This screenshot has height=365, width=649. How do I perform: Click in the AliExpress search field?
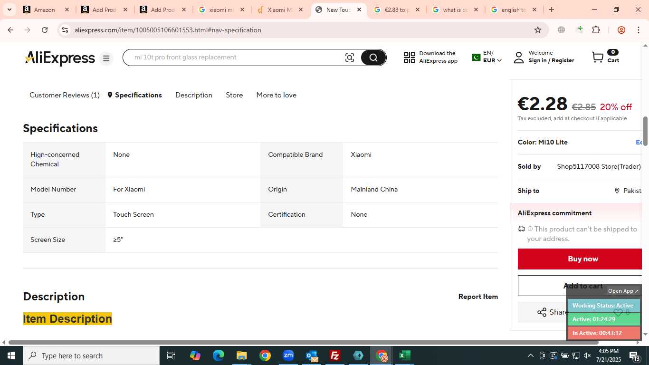pos(233,58)
